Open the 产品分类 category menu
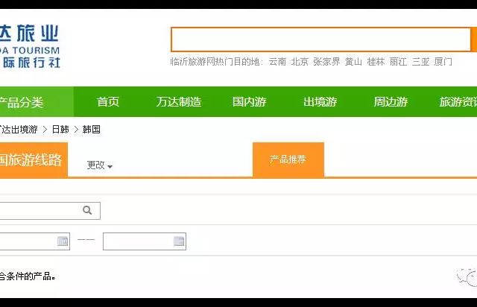This screenshot has width=477, height=307. click(x=37, y=101)
